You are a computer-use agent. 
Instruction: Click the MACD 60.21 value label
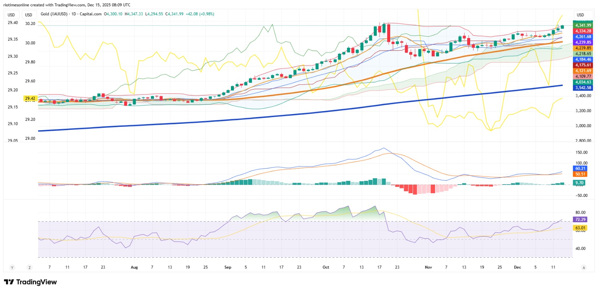tap(580, 169)
